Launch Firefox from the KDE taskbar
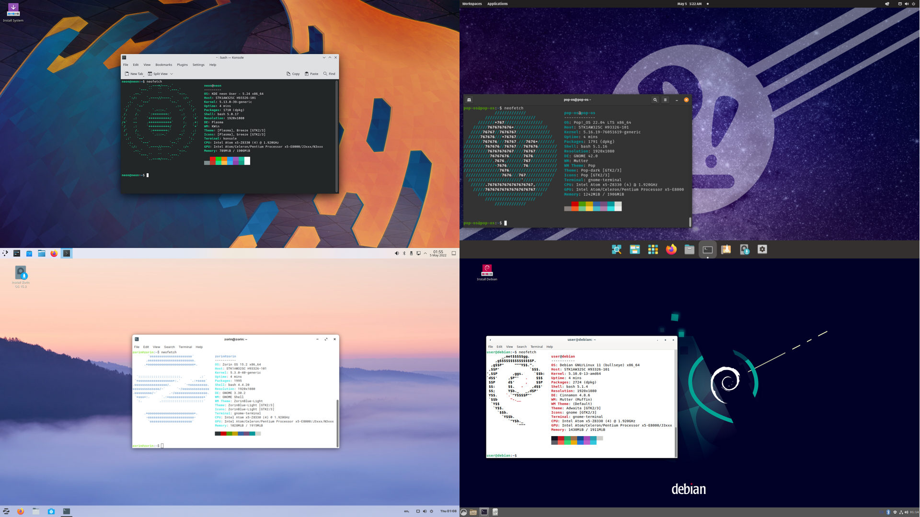The height and width of the screenshot is (517, 920). [54, 253]
